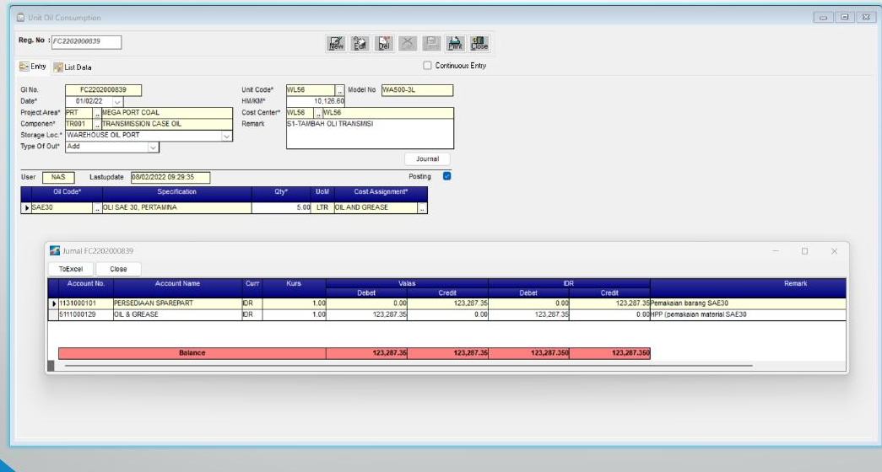Click OLI SAE 30, PERTAMINA specification cell
This screenshot has width=882, height=472.
[176, 208]
